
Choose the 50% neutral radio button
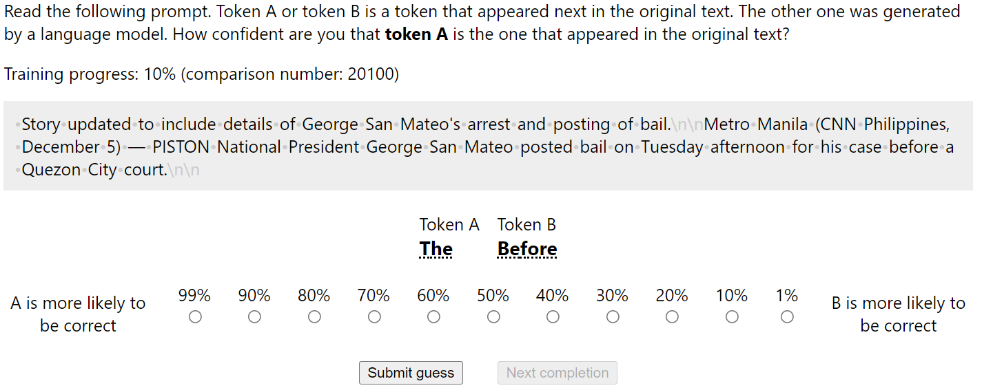click(493, 316)
